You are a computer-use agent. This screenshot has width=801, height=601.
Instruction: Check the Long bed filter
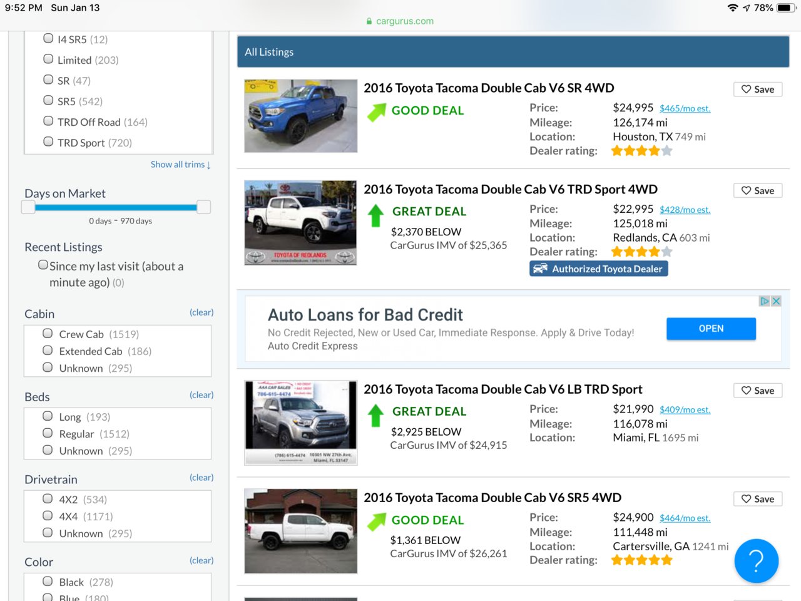click(x=48, y=416)
